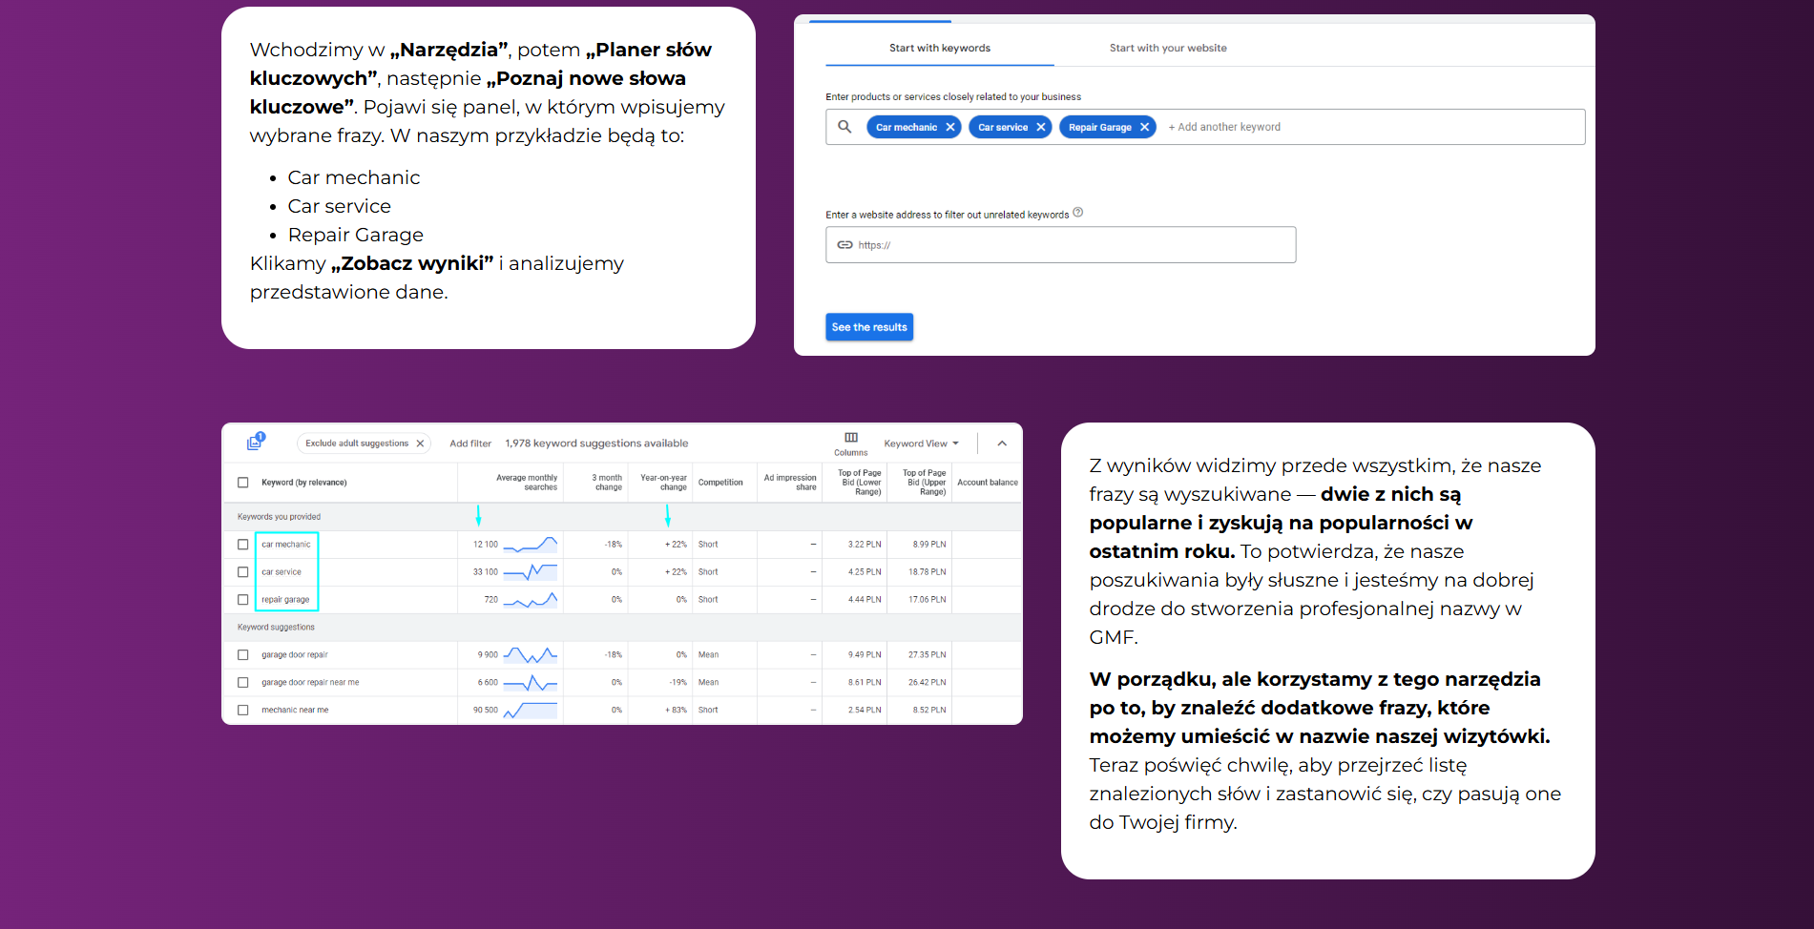This screenshot has width=1814, height=929.
Task: Remove the Repair Garage keyword chip
Action: coord(1144,127)
